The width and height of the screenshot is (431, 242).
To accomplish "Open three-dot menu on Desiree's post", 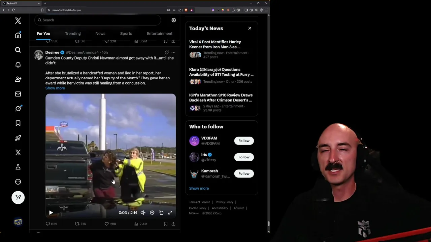I will pyautogui.click(x=173, y=52).
